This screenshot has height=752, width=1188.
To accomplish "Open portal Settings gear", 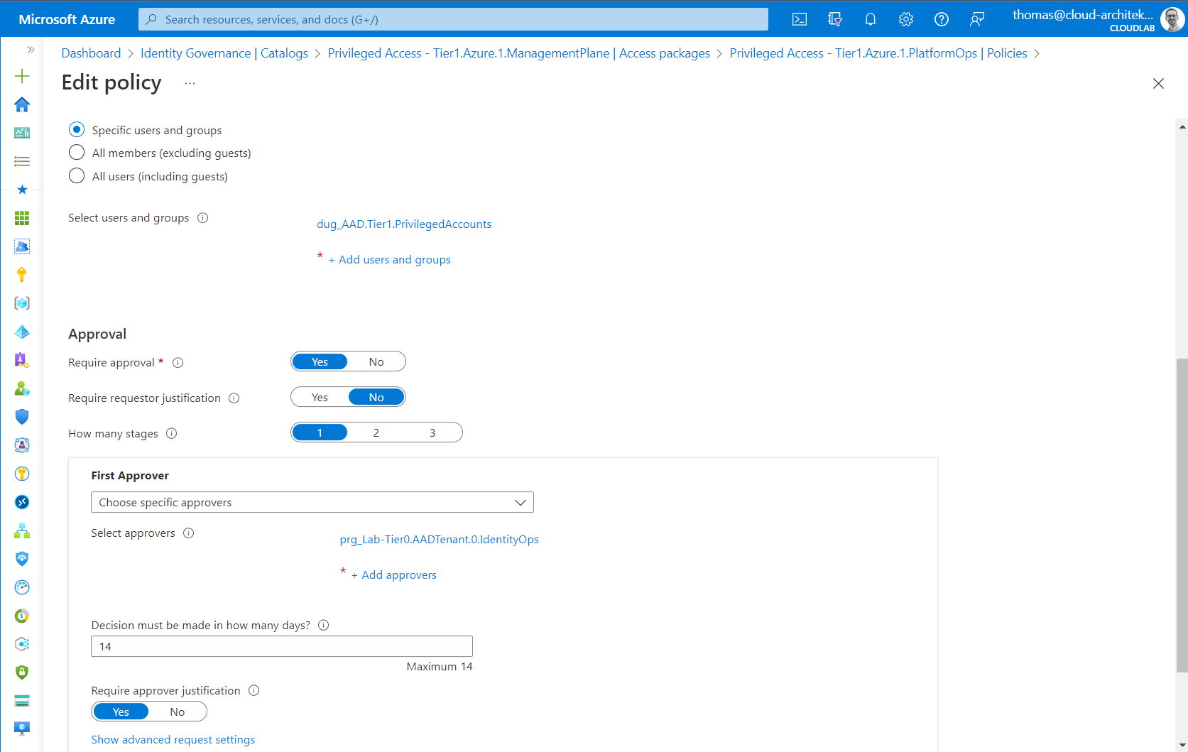I will 906,19.
